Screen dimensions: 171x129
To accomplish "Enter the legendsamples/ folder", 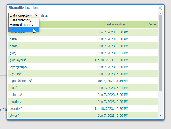I will click(x=21, y=81).
